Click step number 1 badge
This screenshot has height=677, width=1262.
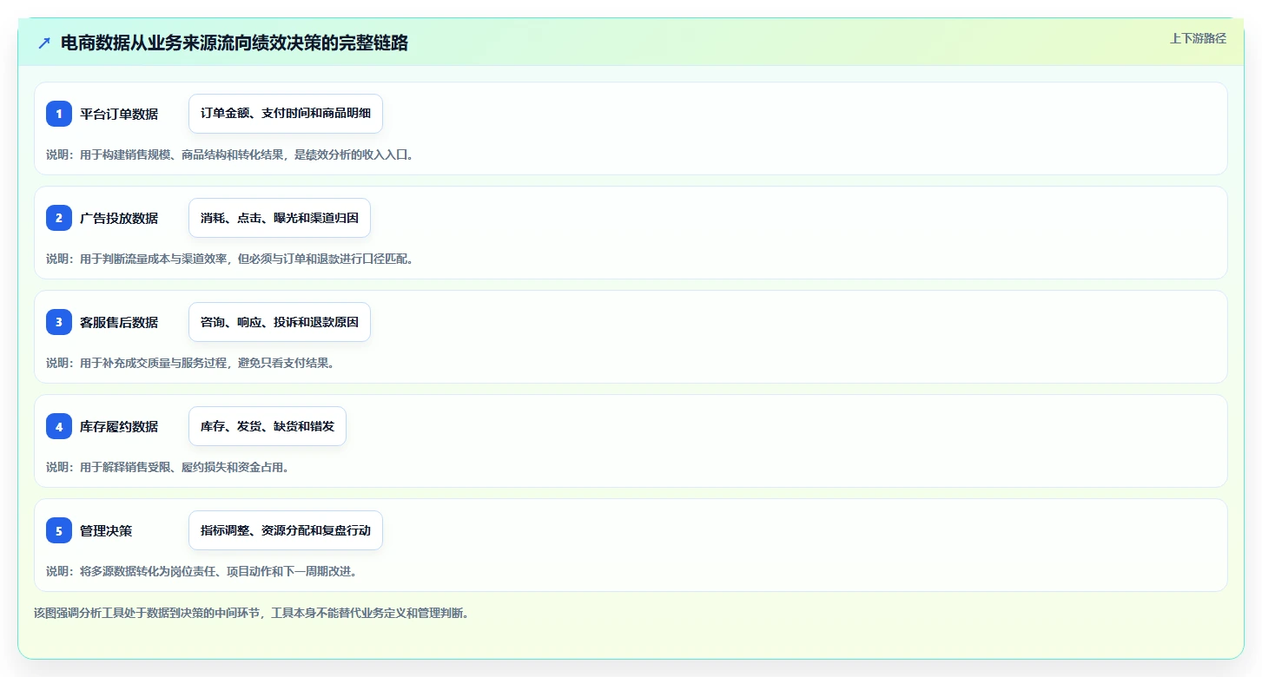point(59,114)
